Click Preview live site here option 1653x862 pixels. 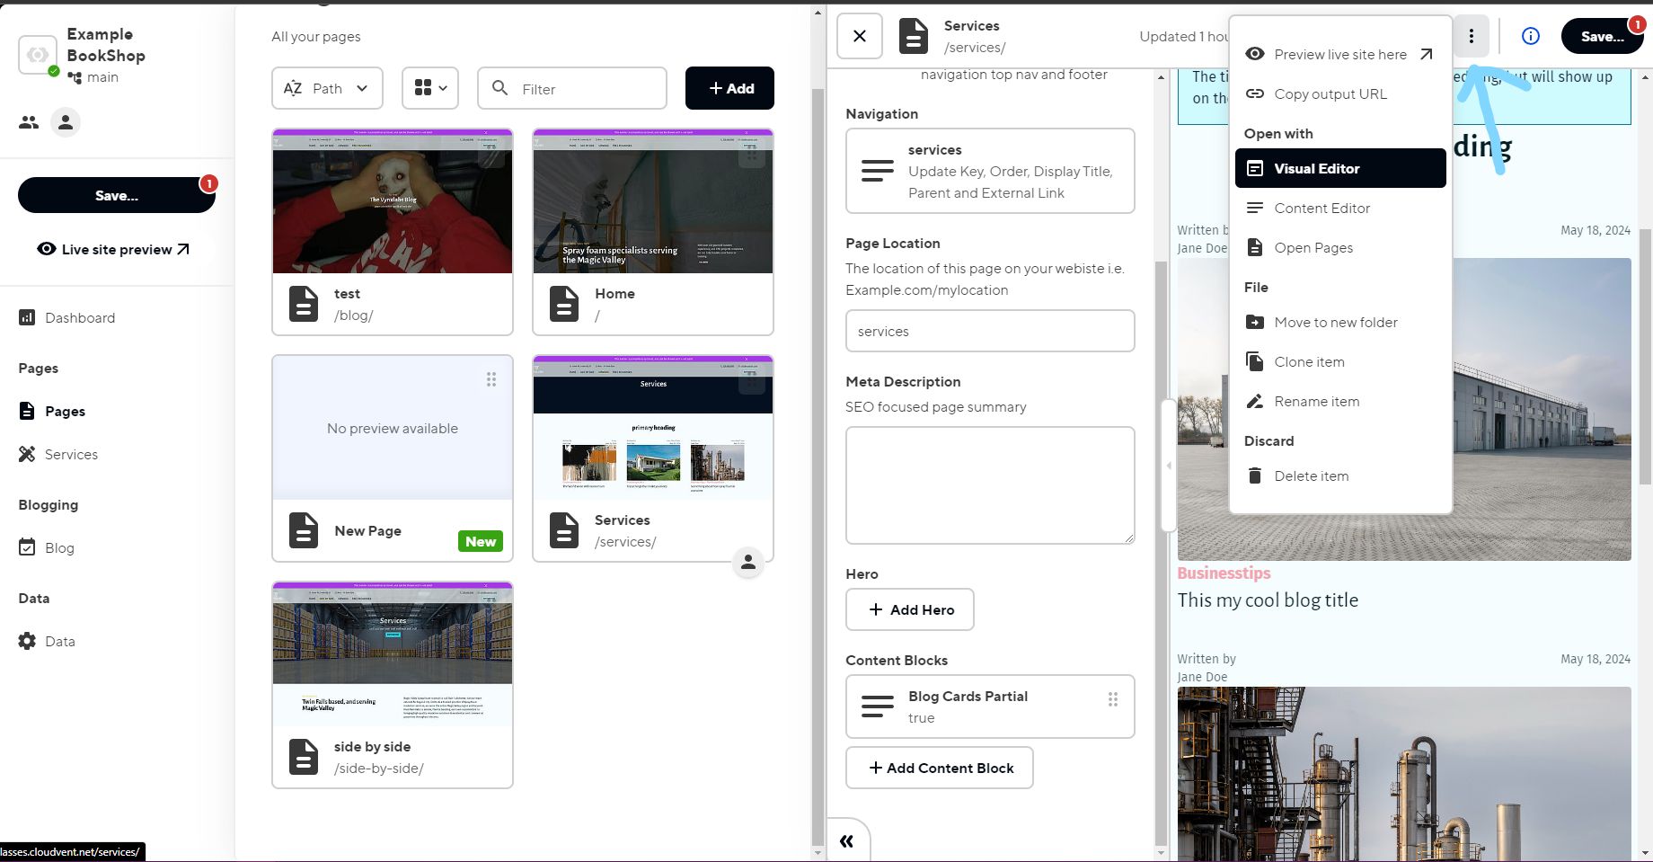pos(1339,55)
